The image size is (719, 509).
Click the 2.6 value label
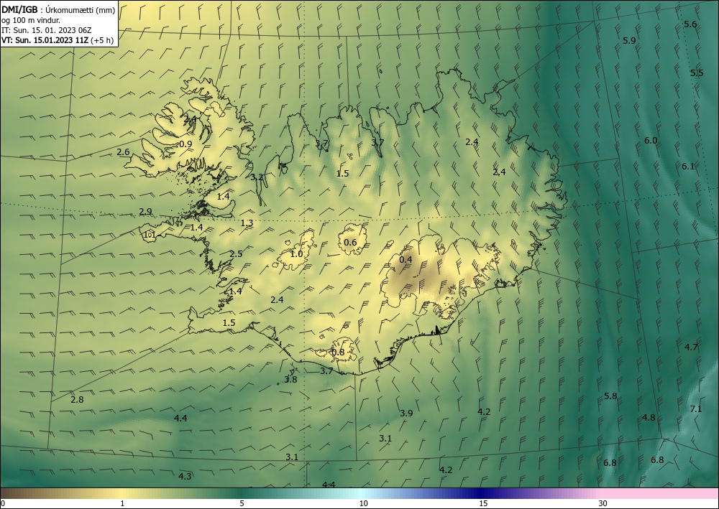pos(124,152)
